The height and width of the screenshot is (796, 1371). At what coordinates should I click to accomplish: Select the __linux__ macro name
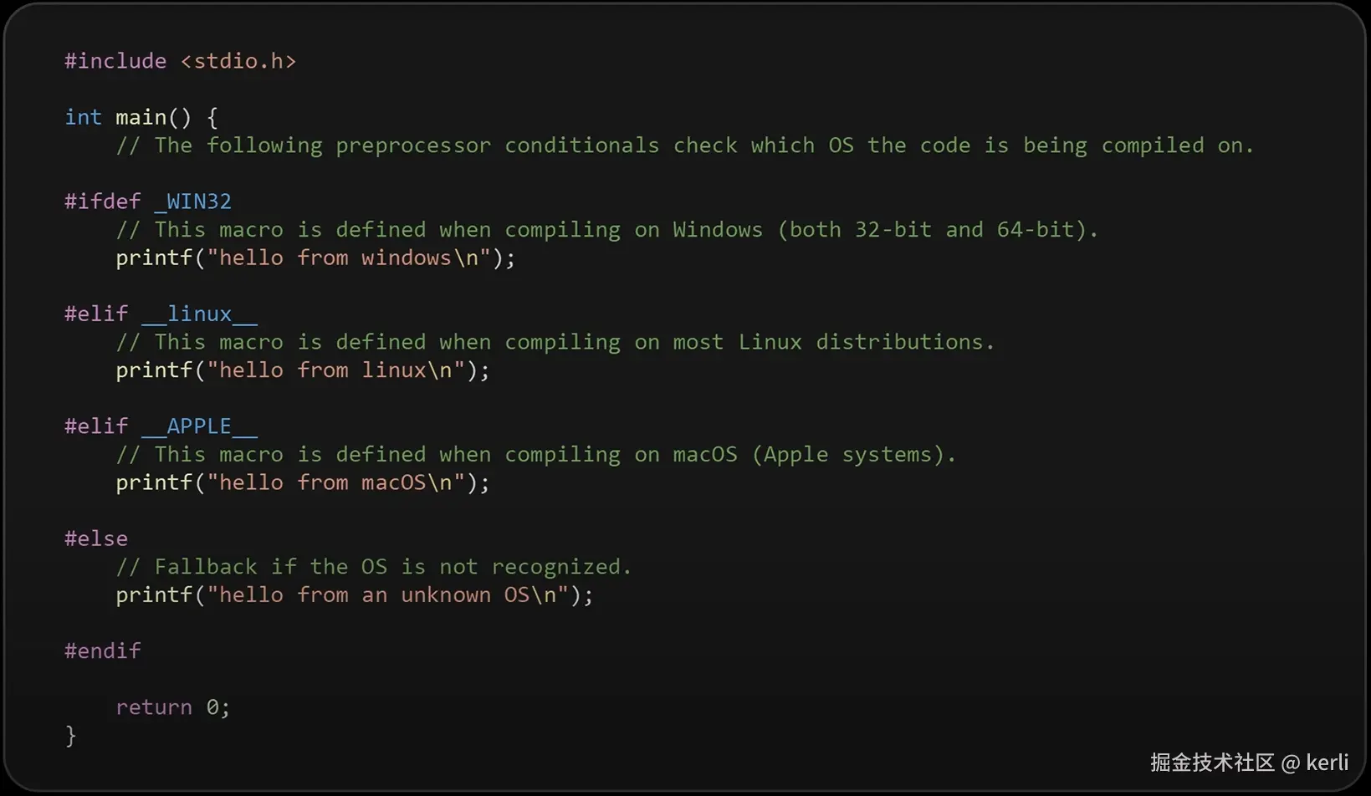(200, 314)
